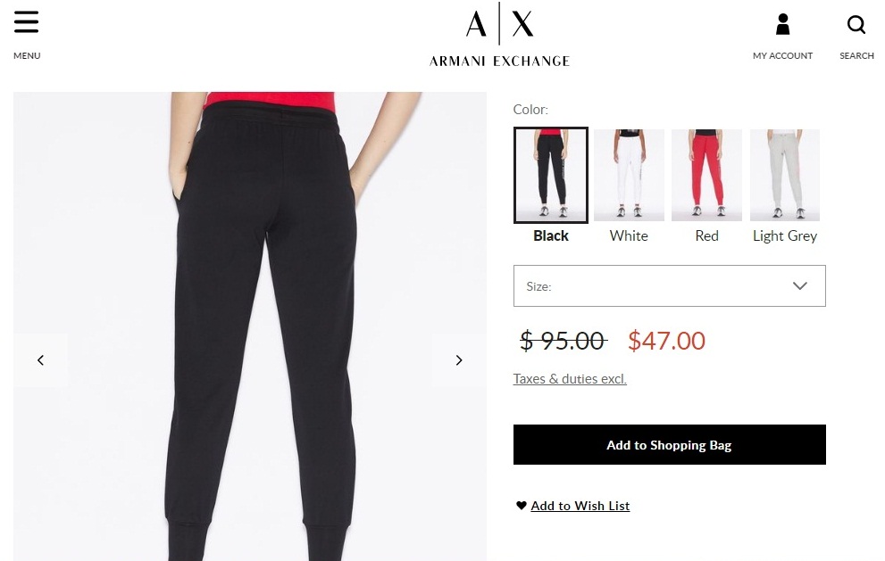Viewport: 885px width, 561px height.
Task: Click the SEARCH label text
Action: pyautogui.click(x=856, y=55)
